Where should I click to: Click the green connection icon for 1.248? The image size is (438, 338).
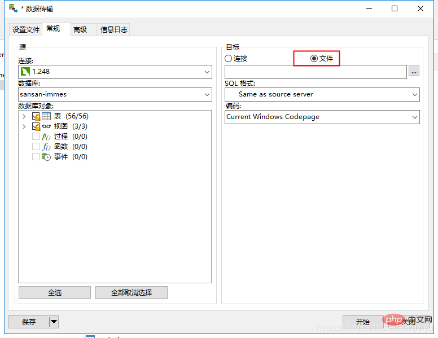(25, 72)
